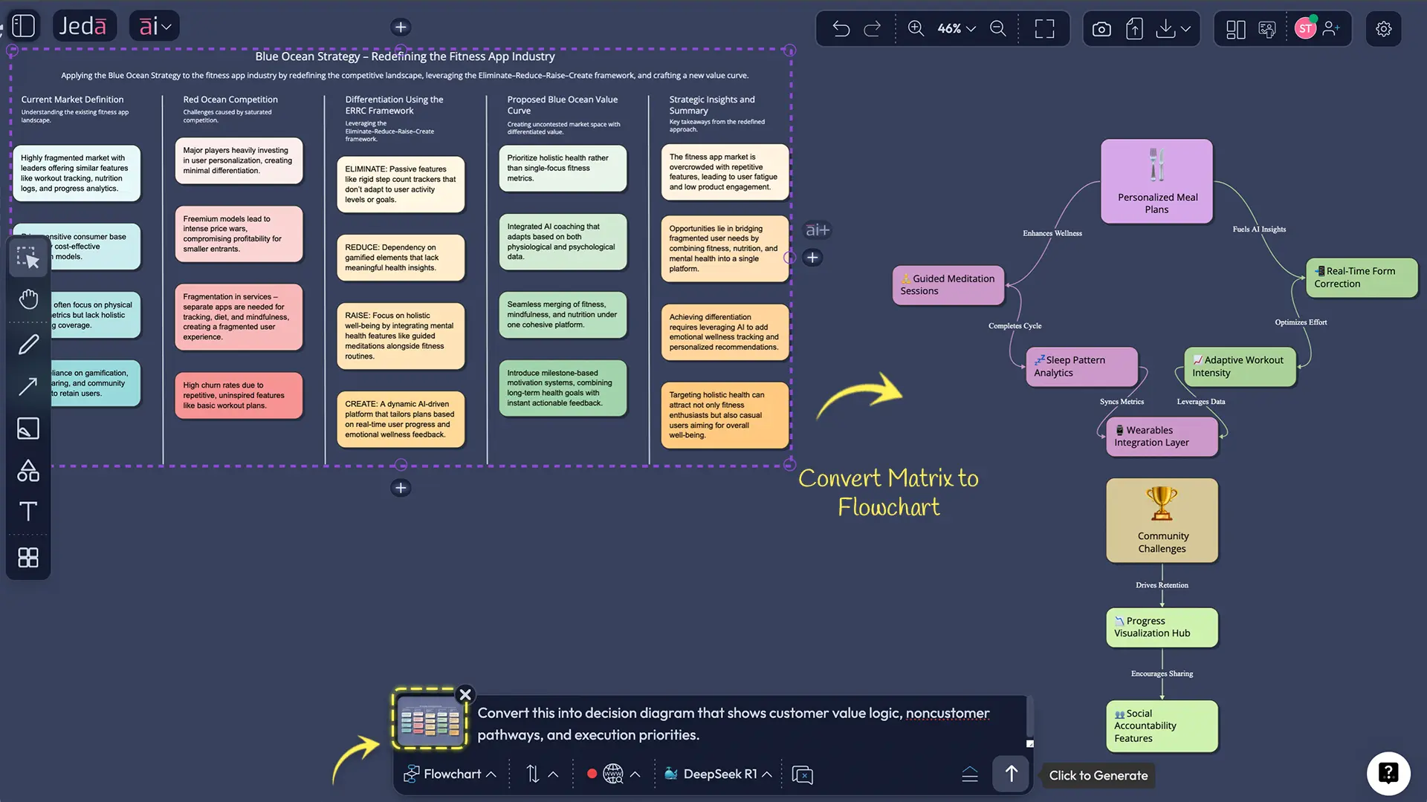Toggle the left sidebar panel
This screenshot has height=802, width=1427.
point(23,25)
